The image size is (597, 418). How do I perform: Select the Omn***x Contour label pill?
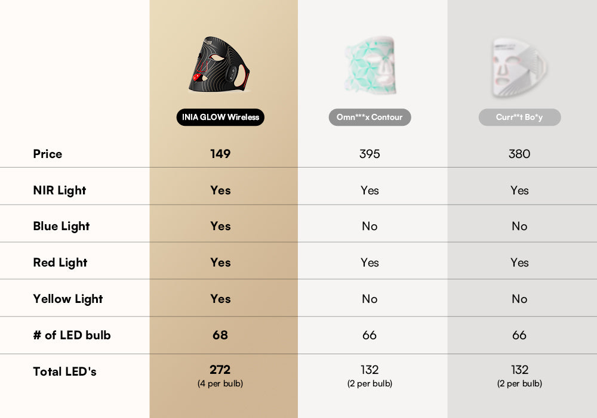click(x=370, y=117)
